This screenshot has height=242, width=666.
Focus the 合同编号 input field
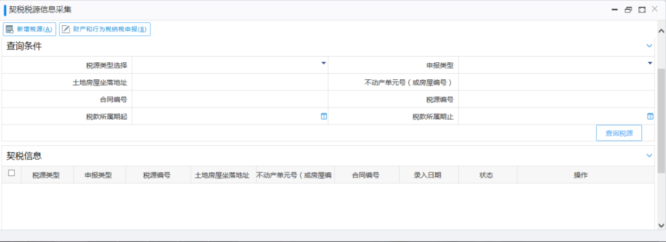(x=230, y=100)
